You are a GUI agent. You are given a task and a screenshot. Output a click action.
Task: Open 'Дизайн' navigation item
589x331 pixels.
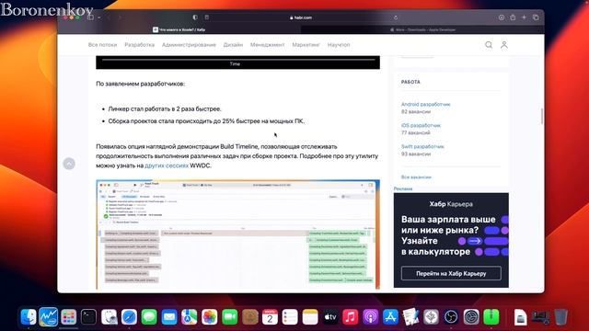coord(233,45)
